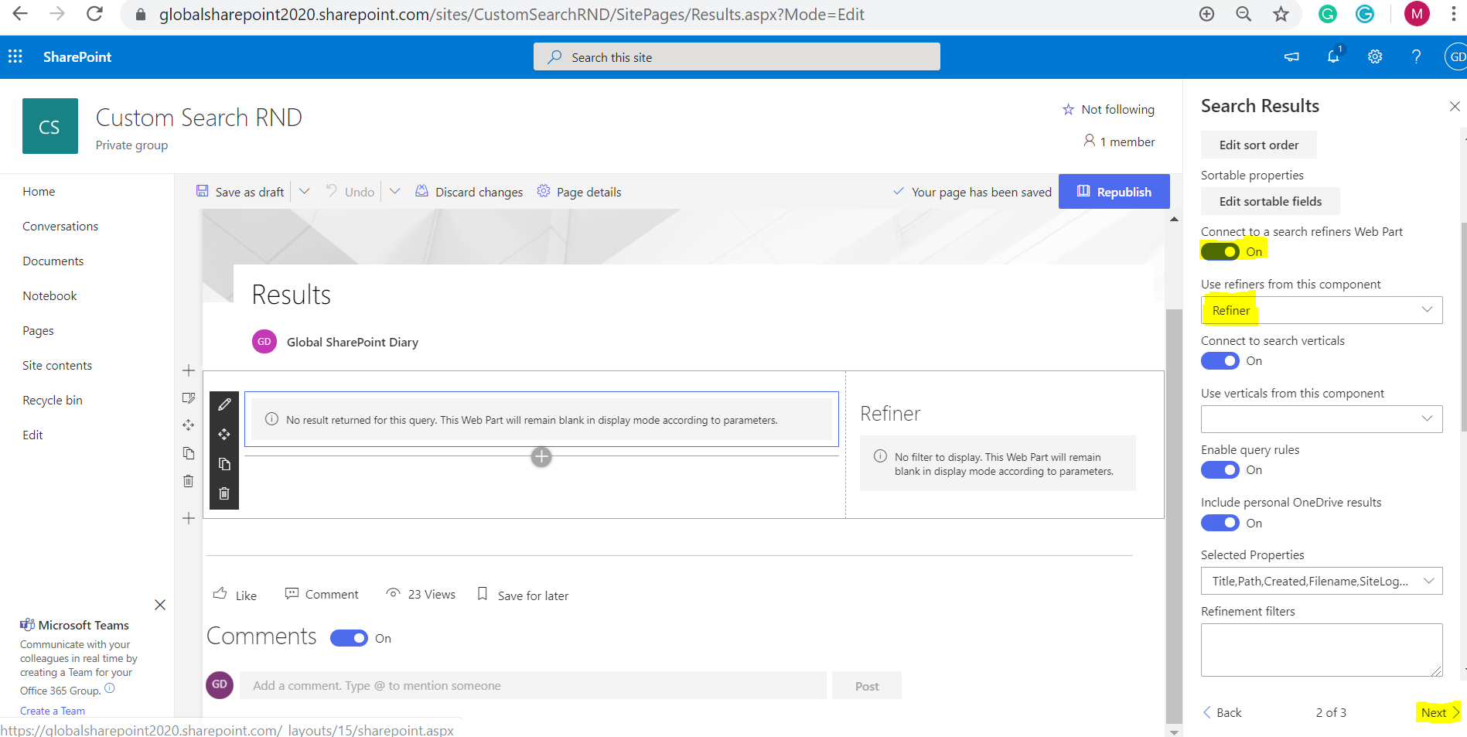
Task: Click the Add a comment field
Action: (533, 685)
